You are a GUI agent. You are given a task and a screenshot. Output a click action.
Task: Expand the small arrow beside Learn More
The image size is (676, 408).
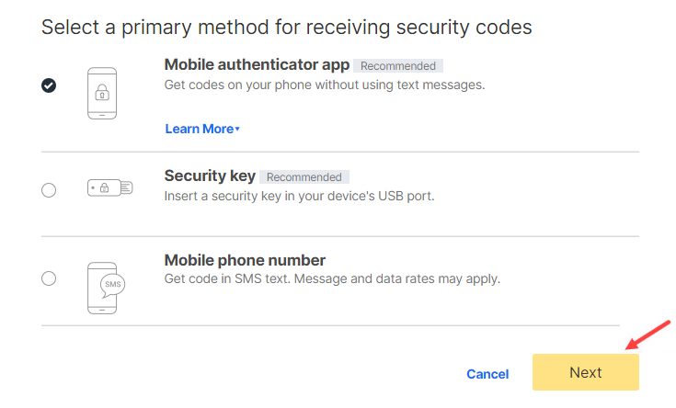[237, 129]
